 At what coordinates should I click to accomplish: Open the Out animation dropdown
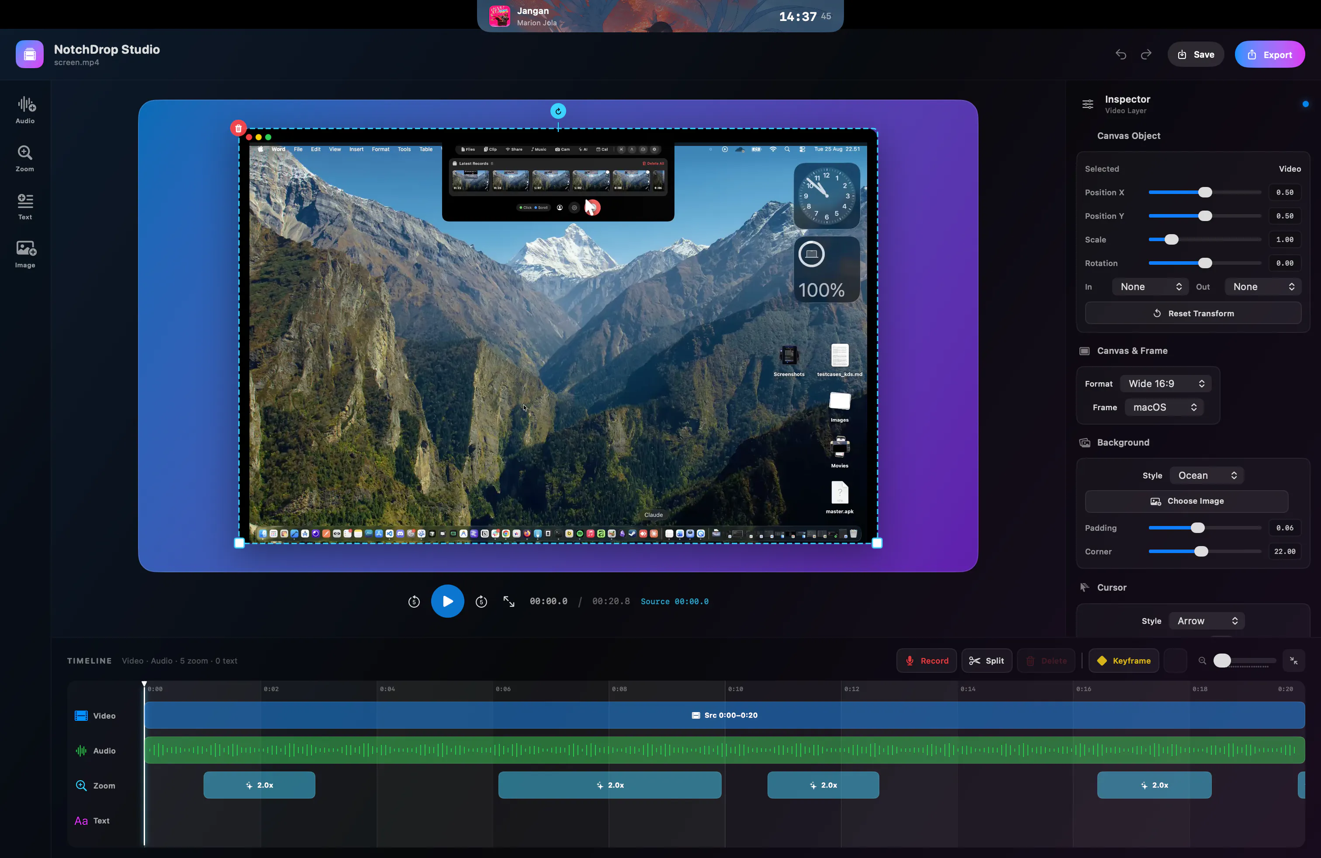click(1263, 287)
